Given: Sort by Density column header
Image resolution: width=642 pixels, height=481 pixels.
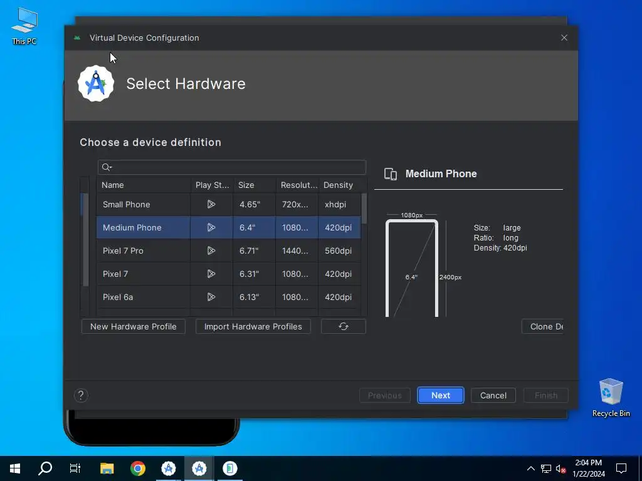Looking at the screenshot, I should point(340,185).
